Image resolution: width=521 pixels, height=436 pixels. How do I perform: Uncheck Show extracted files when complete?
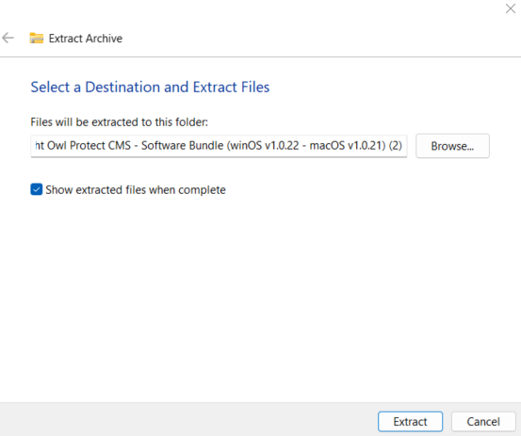click(x=37, y=189)
